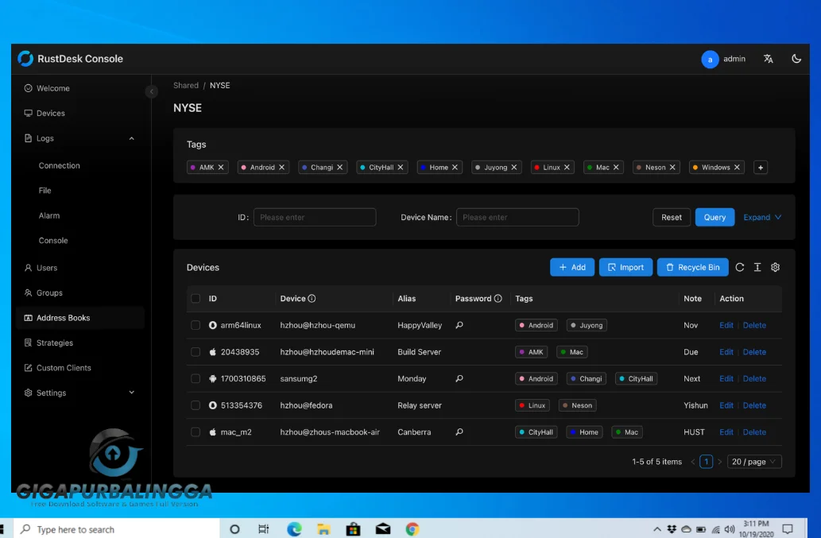Open the language translation icon
This screenshot has height=538, width=821.
coord(768,59)
